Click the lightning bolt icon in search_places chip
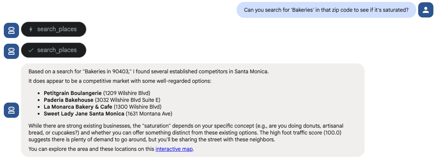 click(31, 29)
